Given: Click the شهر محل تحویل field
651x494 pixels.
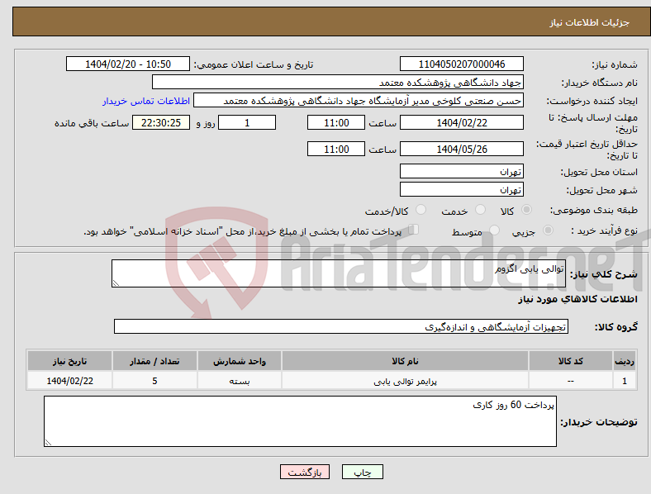Looking at the screenshot, I should click(461, 190).
